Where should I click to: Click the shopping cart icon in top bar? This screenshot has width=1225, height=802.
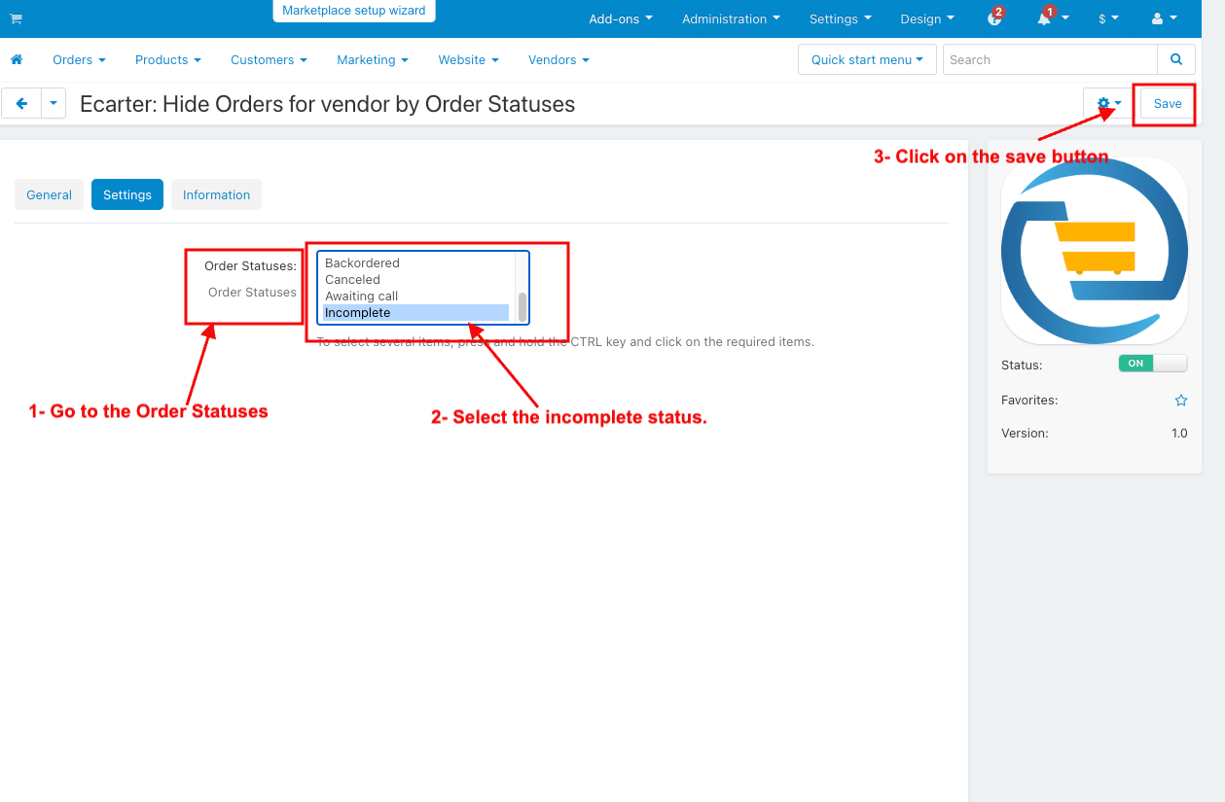[x=16, y=18]
